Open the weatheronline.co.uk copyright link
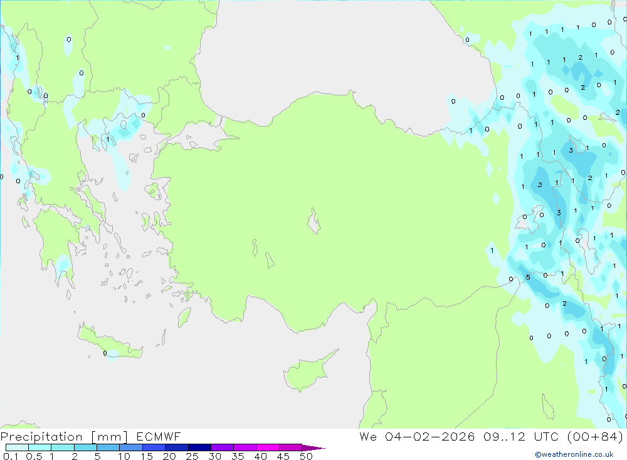 point(574,454)
